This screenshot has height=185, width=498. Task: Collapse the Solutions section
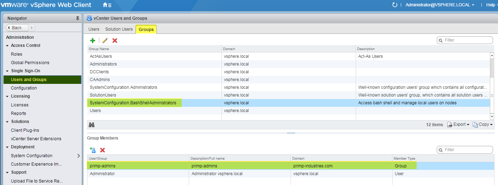[7, 122]
